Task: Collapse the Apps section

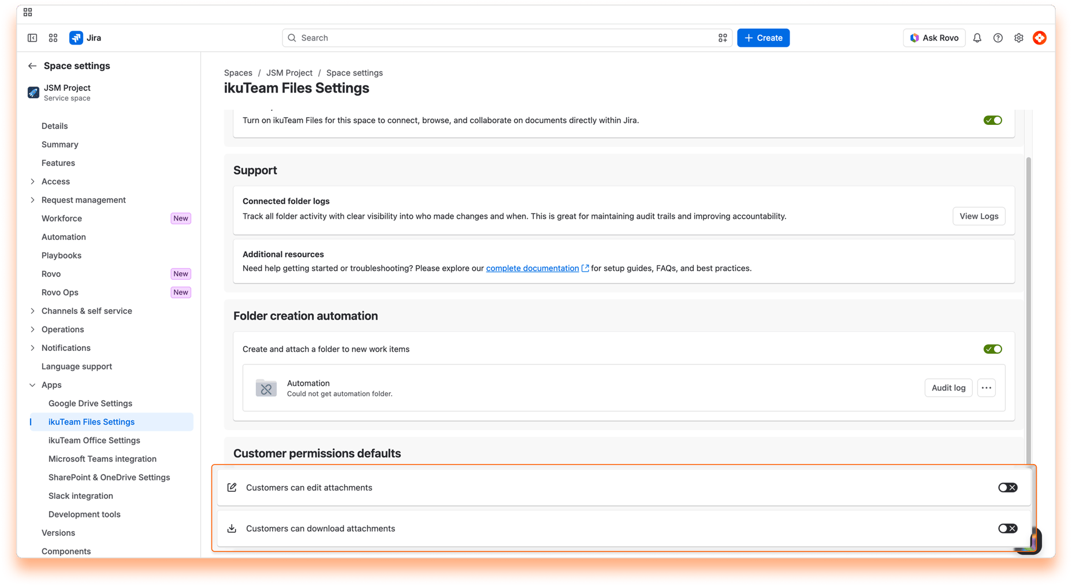Action: [x=32, y=385]
